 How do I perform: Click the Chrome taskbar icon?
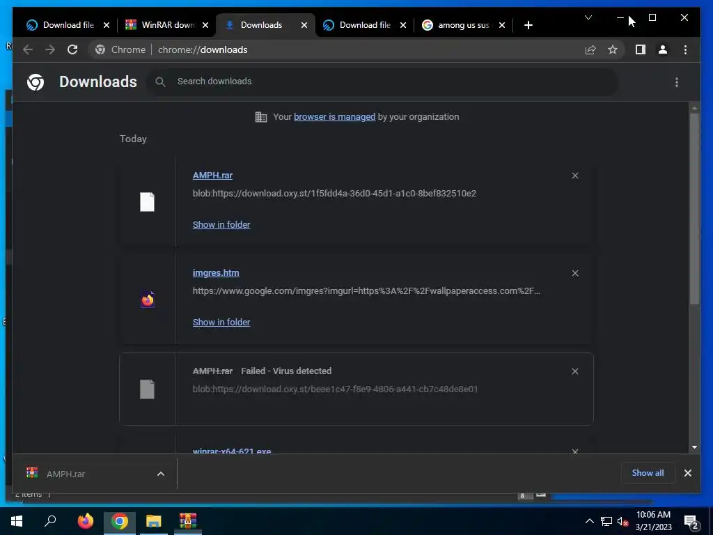tap(119, 521)
